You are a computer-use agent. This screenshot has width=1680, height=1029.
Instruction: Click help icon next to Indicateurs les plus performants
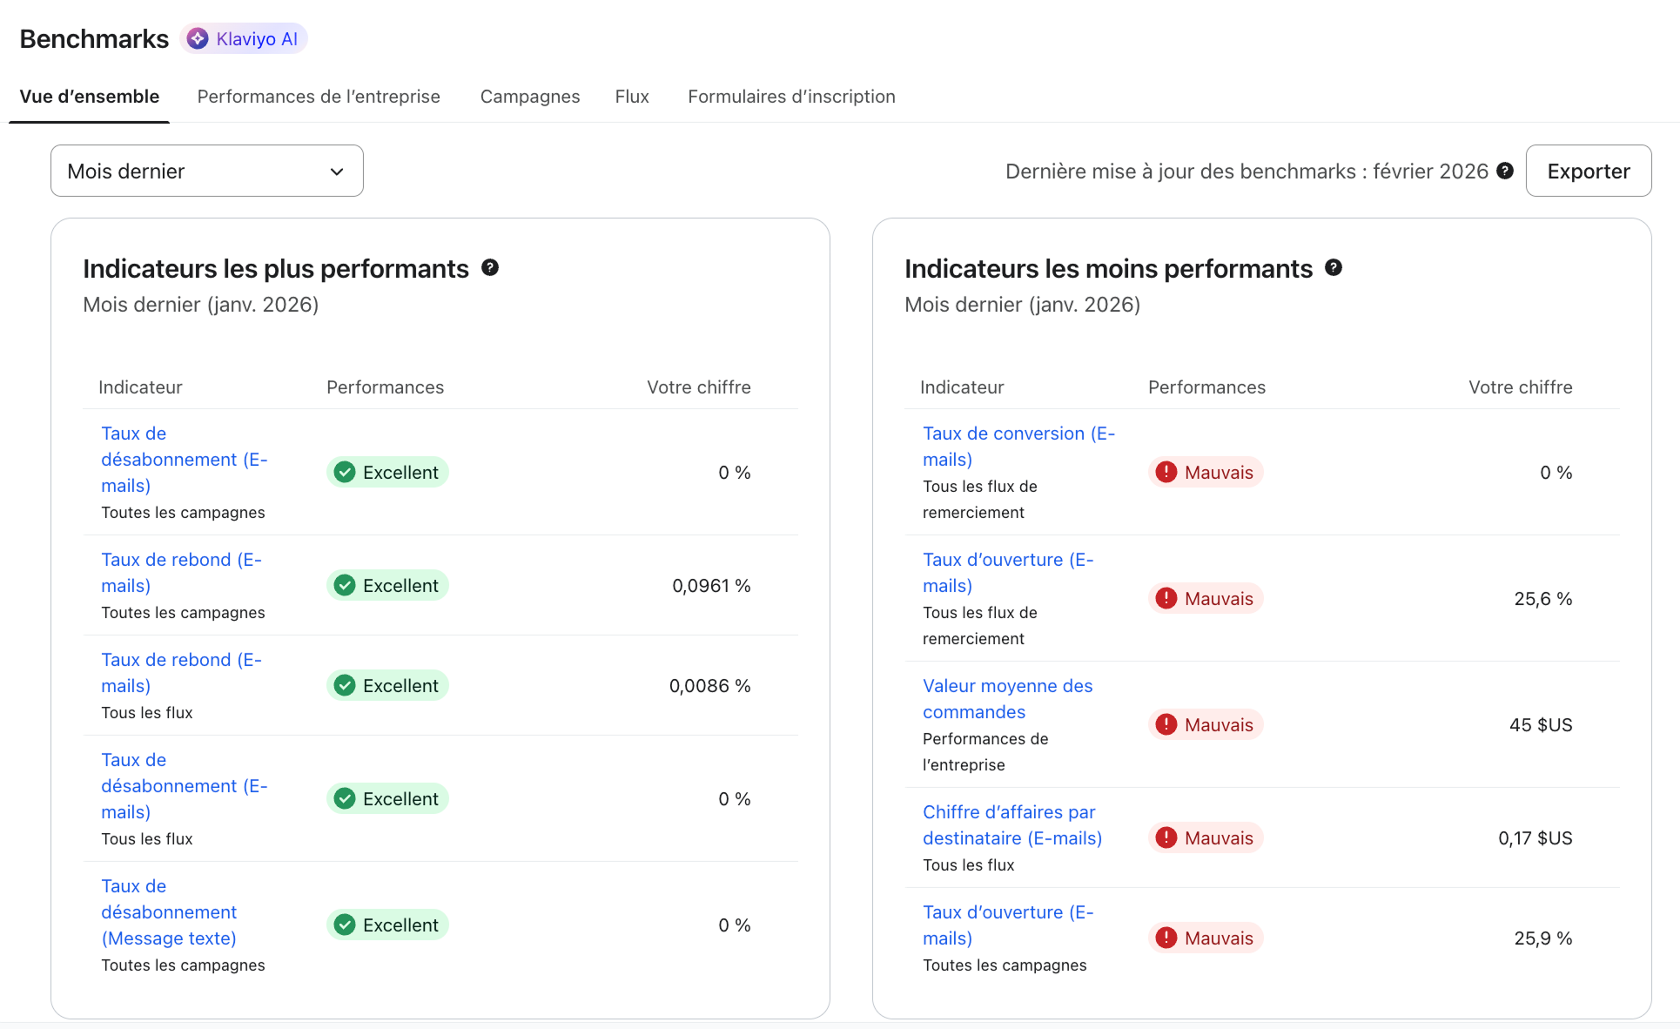click(x=490, y=267)
